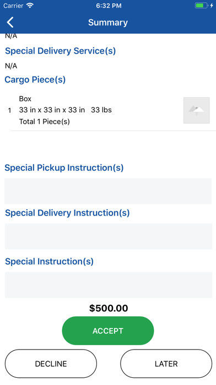Image resolution: width=216 pixels, height=385 pixels.
Task: Tap the Special Pickup Instruction(s) heading
Action: click(64, 168)
